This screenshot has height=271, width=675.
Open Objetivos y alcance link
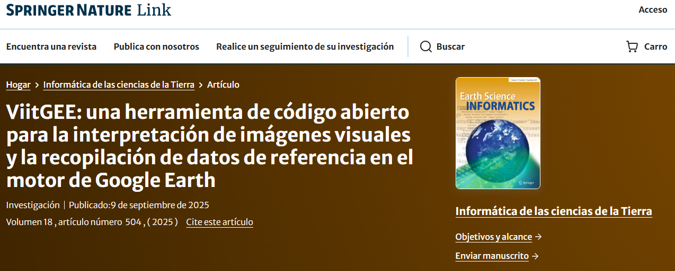(x=494, y=237)
